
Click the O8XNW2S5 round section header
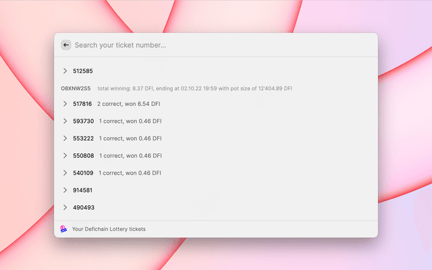point(76,88)
